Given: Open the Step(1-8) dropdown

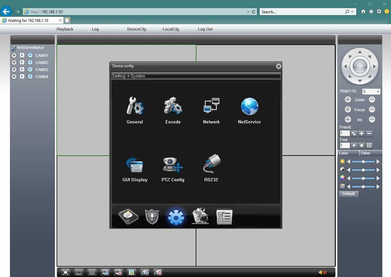Looking at the screenshot, I should click(371, 91).
